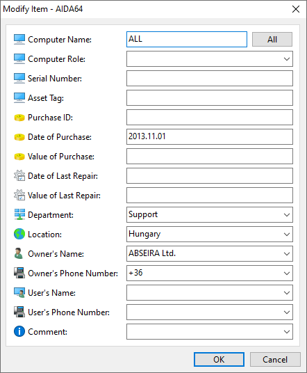Click the person icon beside Owner's Name
The width and height of the screenshot is (307, 373).
(x=19, y=253)
